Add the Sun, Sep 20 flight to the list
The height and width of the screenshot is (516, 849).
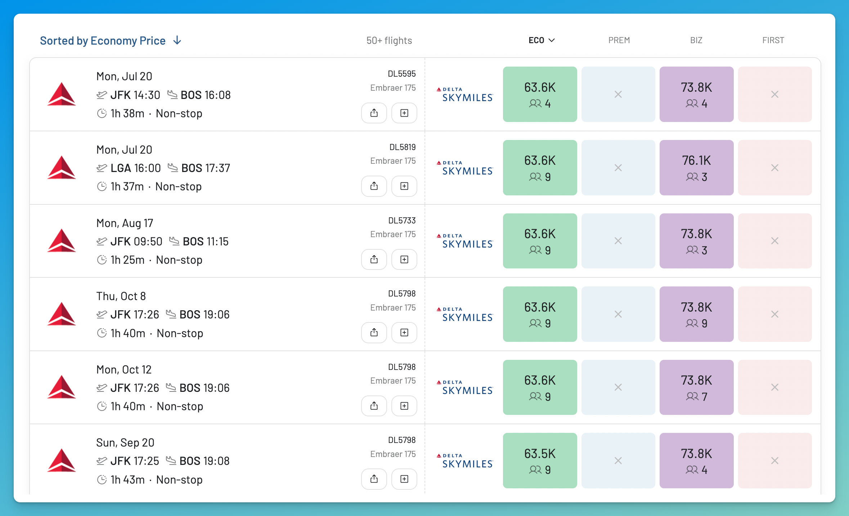[404, 479]
